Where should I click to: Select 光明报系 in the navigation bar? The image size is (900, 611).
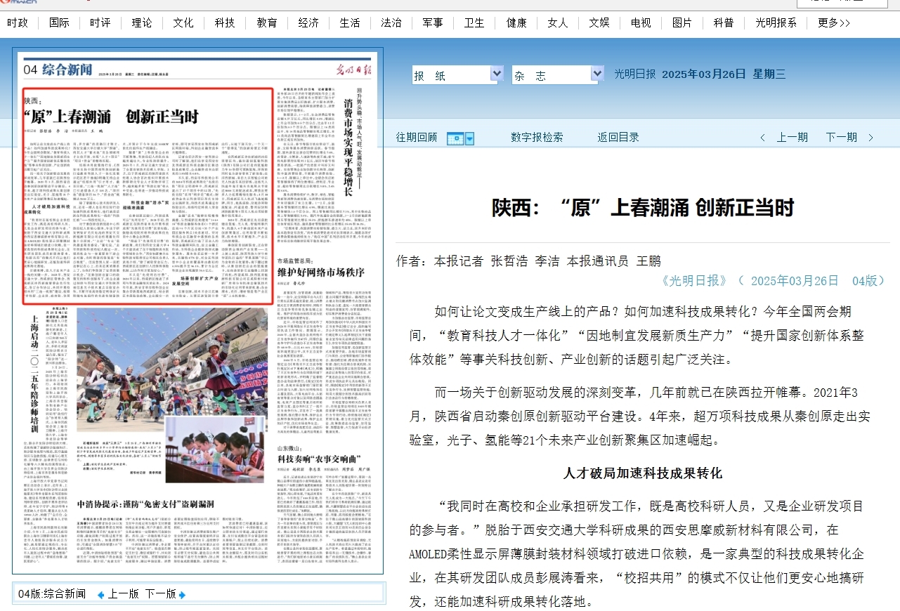point(776,22)
